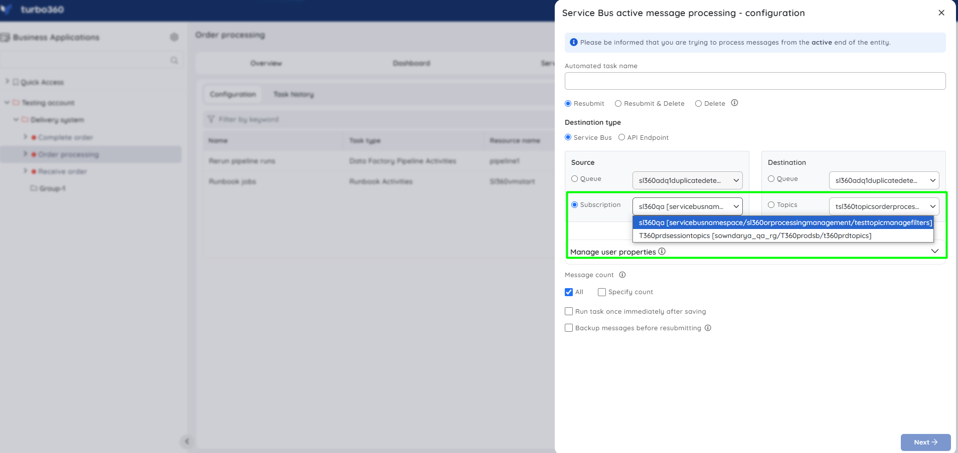Choose Service Bus destination type
The image size is (958, 453).
(x=568, y=137)
